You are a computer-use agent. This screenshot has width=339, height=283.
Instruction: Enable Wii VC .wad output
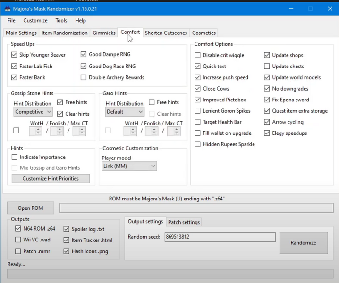pyautogui.click(x=18, y=240)
